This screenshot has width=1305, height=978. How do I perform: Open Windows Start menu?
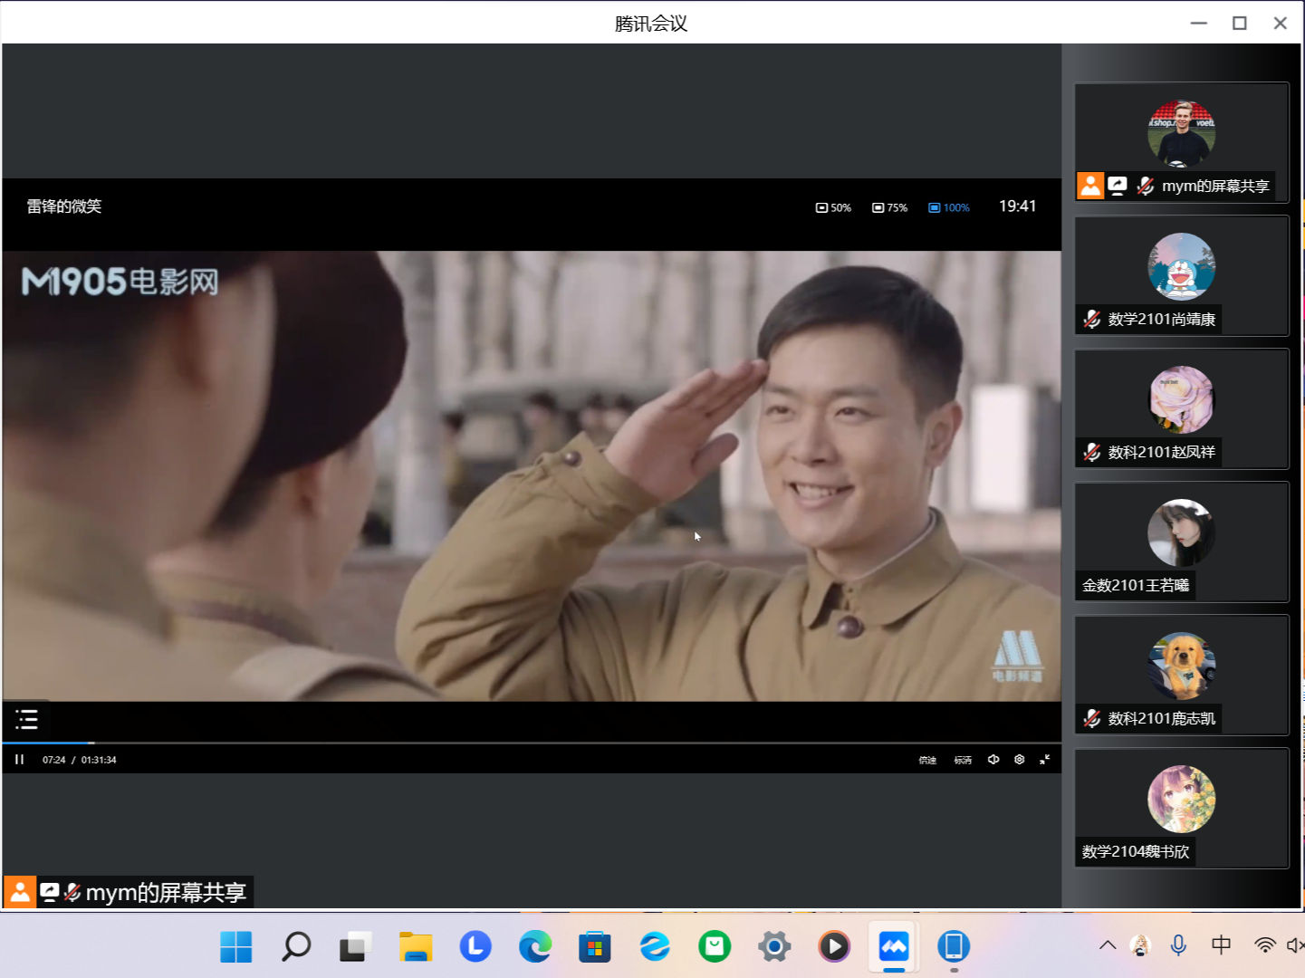(236, 947)
